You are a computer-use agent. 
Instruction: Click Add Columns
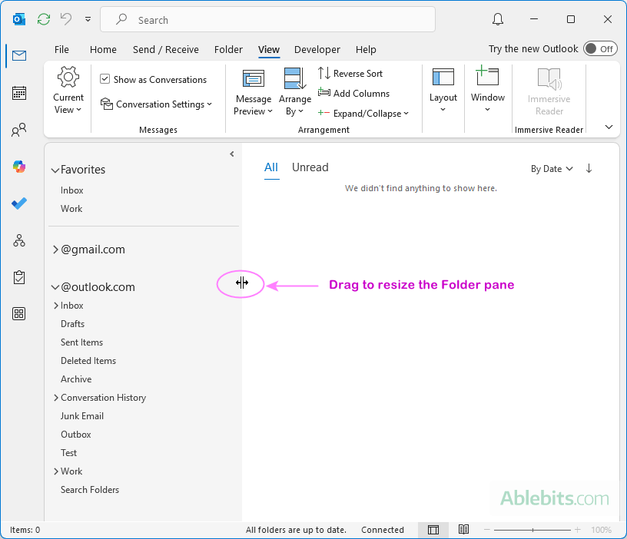click(x=353, y=93)
